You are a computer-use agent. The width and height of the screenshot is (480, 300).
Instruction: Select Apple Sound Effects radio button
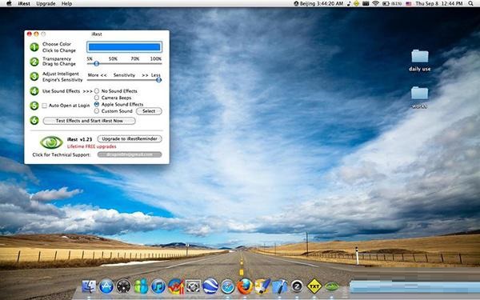point(97,104)
